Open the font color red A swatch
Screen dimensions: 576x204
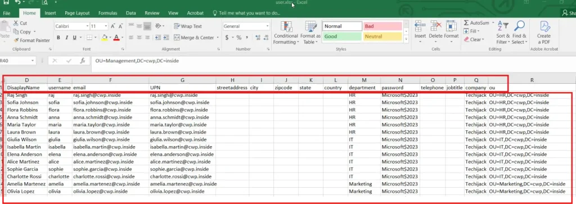tap(116, 38)
